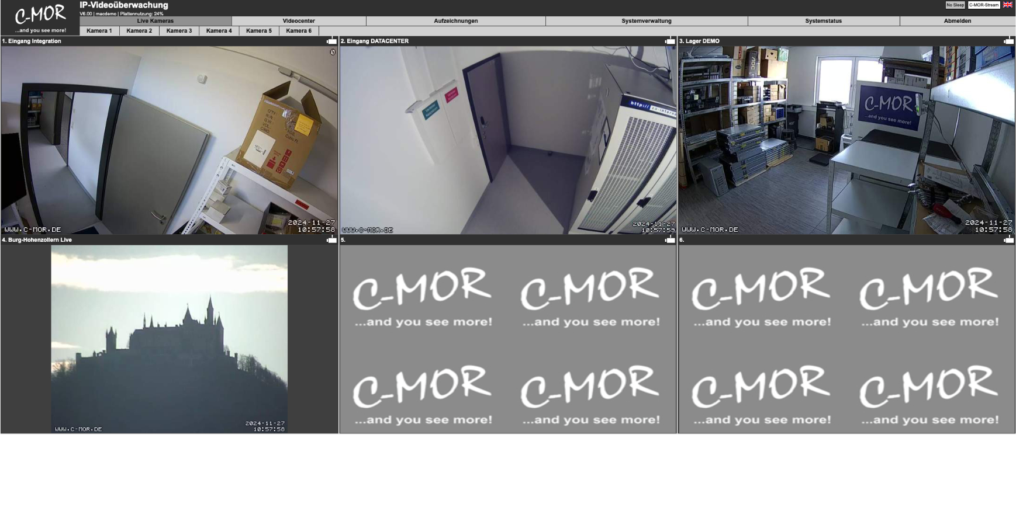This screenshot has height=511, width=1016.
Task: Click the small round icon in Eingang Integration video
Action: point(333,52)
